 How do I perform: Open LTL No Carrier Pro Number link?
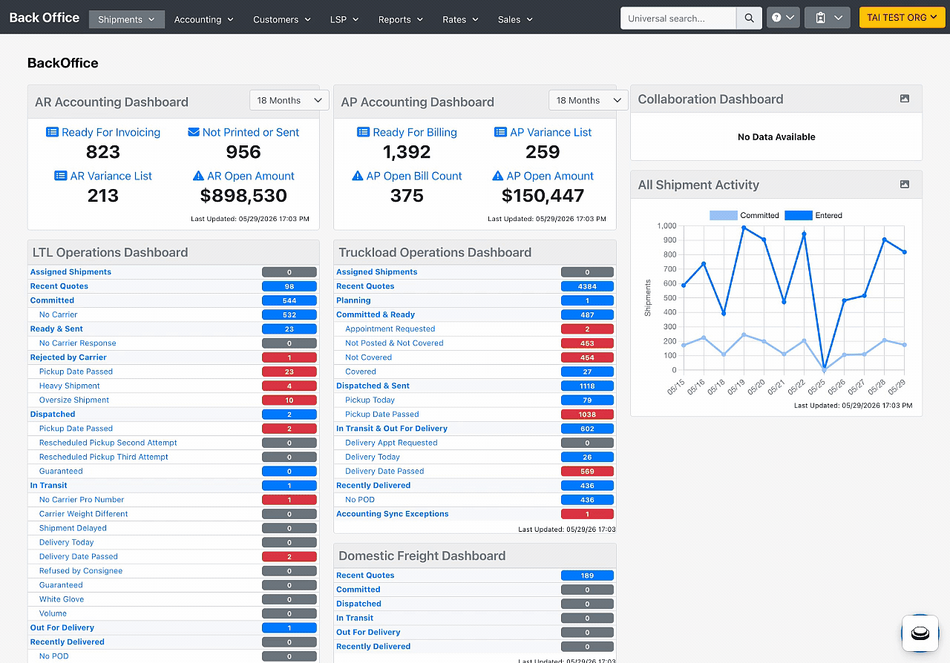pyautogui.click(x=82, y=500)
